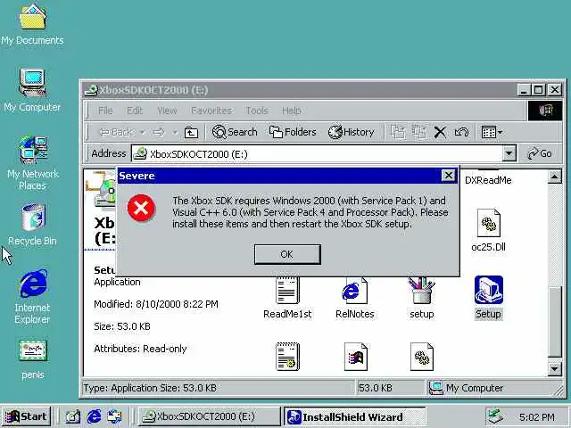Click the scrollbar up arrow in file pane
Image resolution: width=571 pixels, height=428 pixels.
point(555,177)
